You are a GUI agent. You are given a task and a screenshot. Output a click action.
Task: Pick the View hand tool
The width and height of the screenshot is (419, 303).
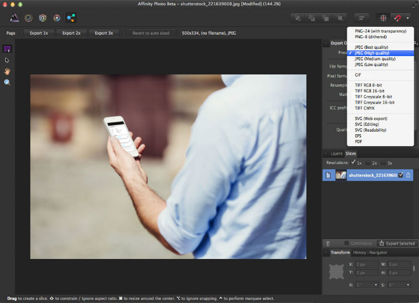click(x=7, y=71)
